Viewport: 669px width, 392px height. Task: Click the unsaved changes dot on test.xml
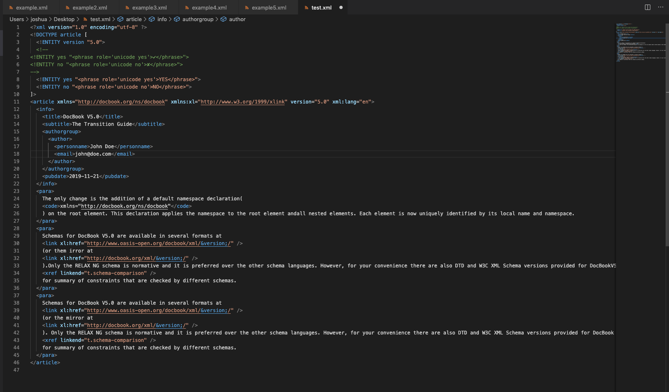341,7
